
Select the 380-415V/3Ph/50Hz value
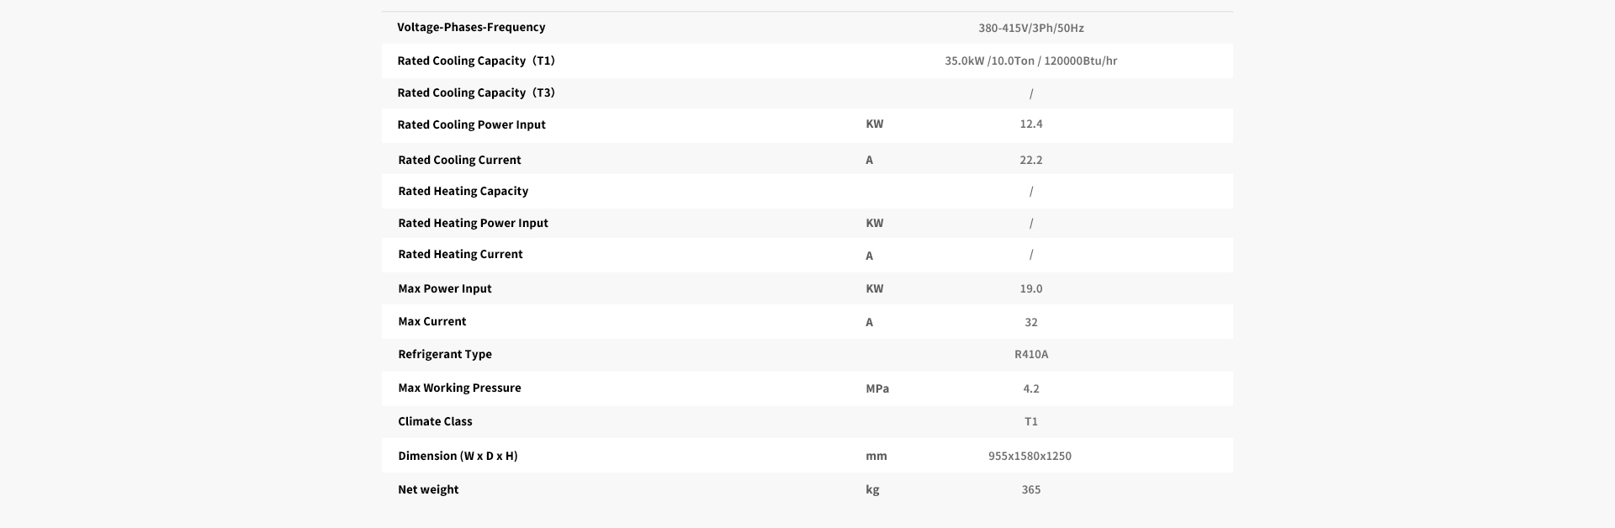tap(1030, 28)
